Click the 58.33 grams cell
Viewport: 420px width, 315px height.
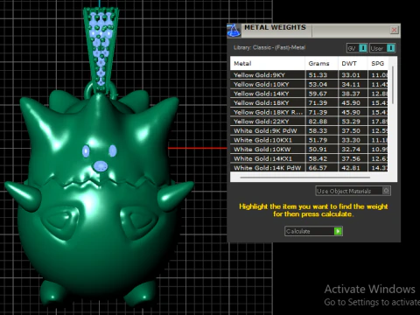click(x=321, y=131)
